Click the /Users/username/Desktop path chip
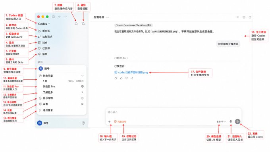This screenshot has height=152, width=270. [x=134, y=25]
